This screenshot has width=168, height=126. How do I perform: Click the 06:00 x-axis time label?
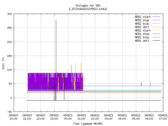tap(149, 119)
